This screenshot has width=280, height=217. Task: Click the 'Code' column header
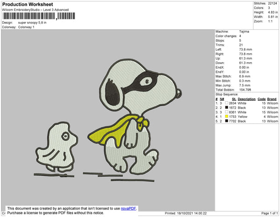pos(262,99)
